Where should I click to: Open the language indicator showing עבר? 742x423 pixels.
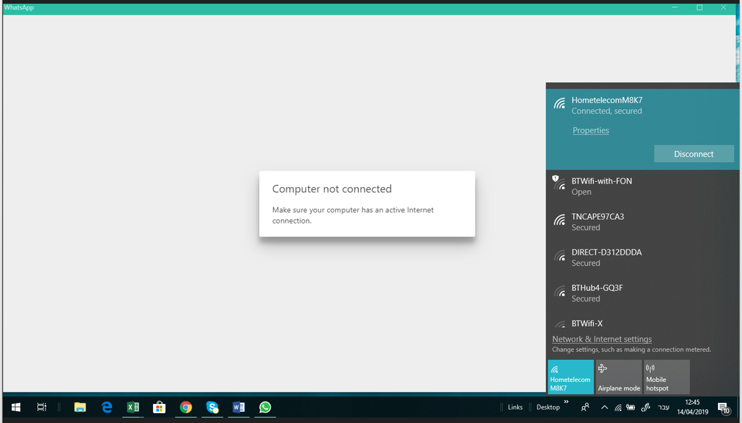(x=665, y=407)
